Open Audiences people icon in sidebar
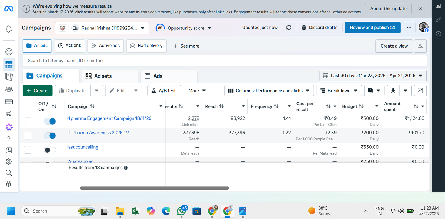This screenshot has width=445, height=219. [x=9, y=89]
